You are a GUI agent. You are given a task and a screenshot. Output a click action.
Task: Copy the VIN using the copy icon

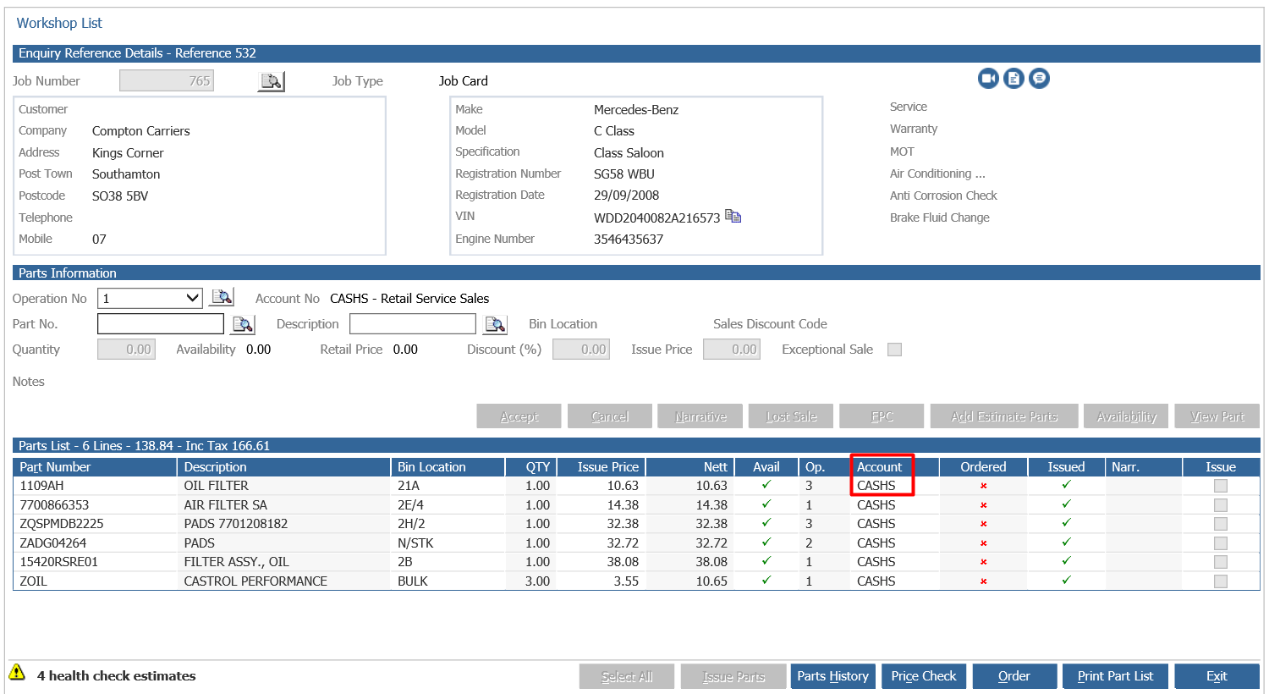[x=733, y=217]
